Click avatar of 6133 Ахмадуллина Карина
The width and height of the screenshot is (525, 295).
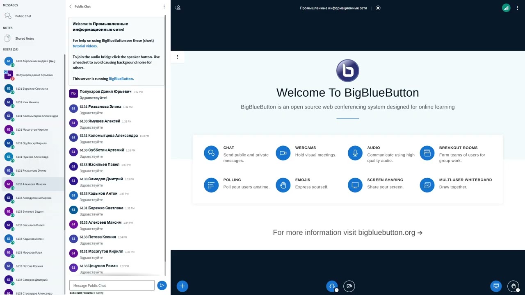(x=9, y=198)
